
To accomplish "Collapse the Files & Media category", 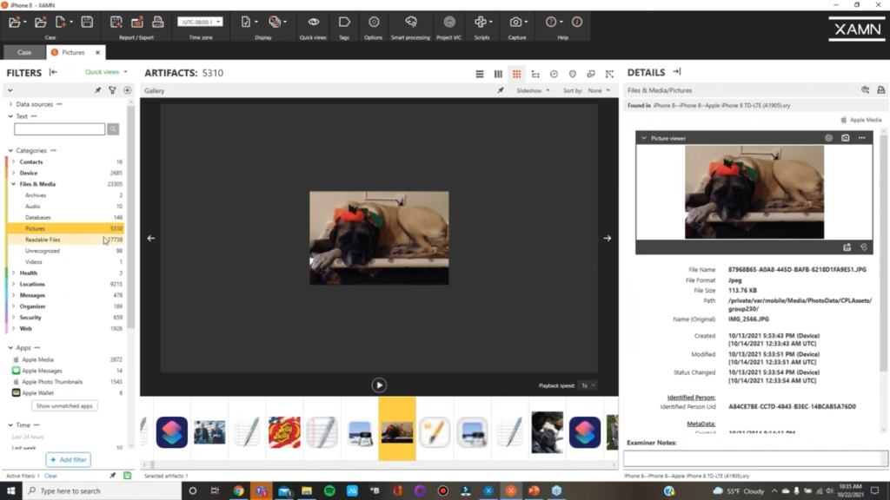I will (x=14, y=184).
